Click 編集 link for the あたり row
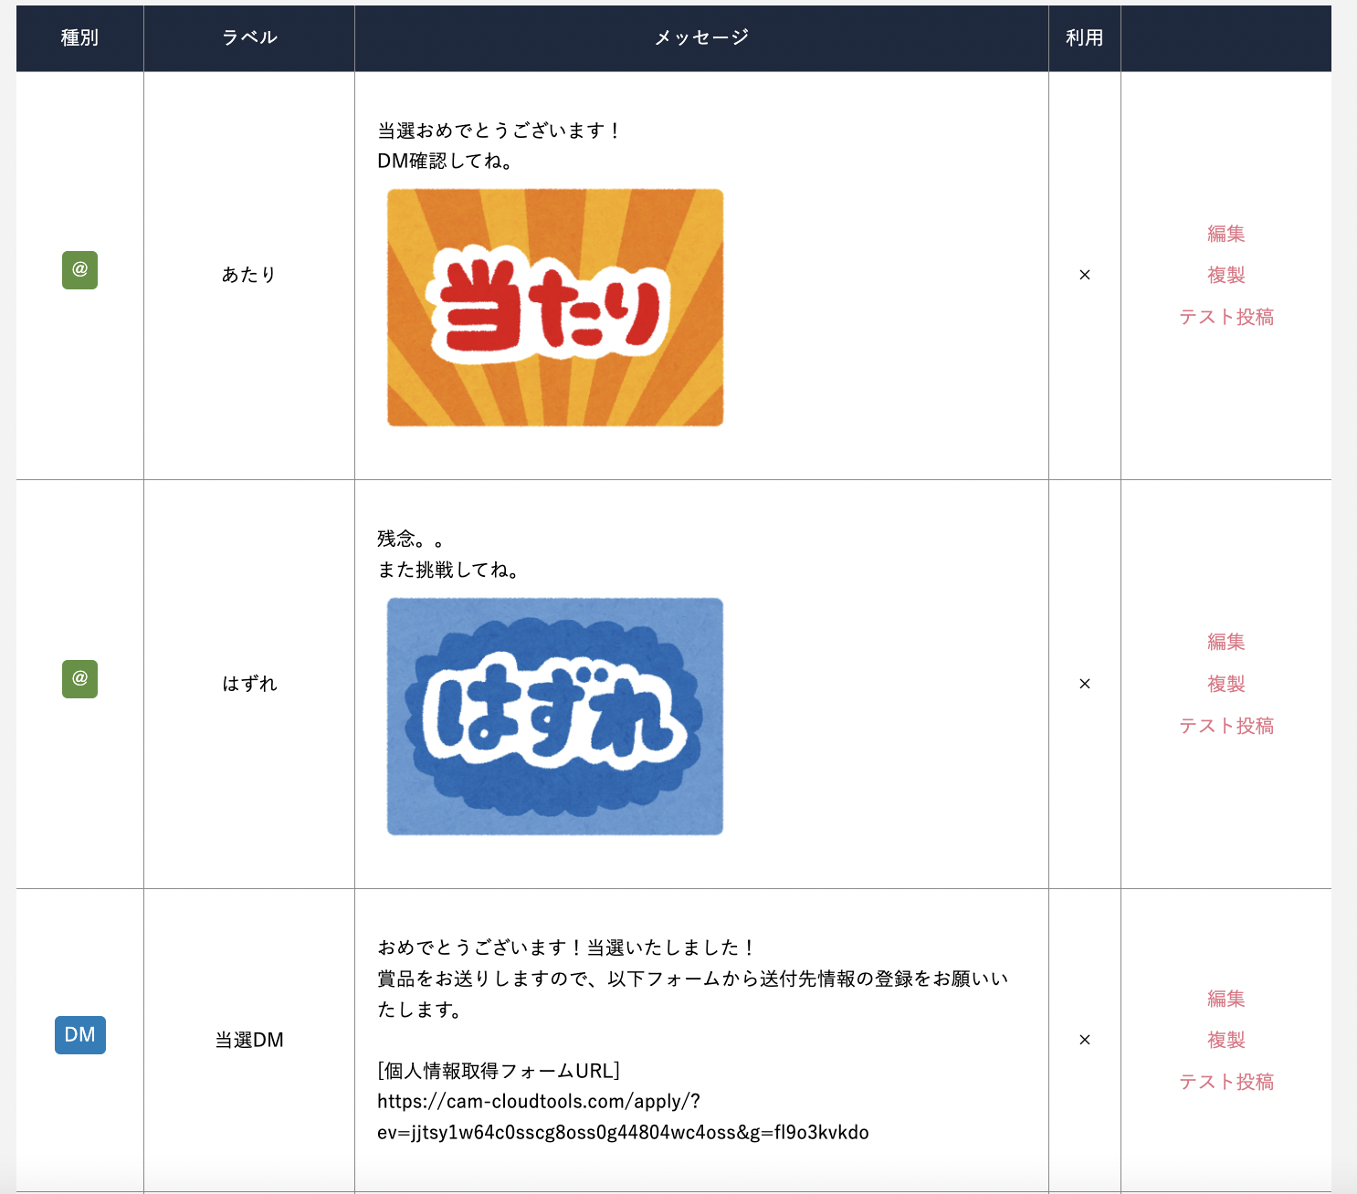Viewport: 1357px width, 1194px height. pos(1226,234)
